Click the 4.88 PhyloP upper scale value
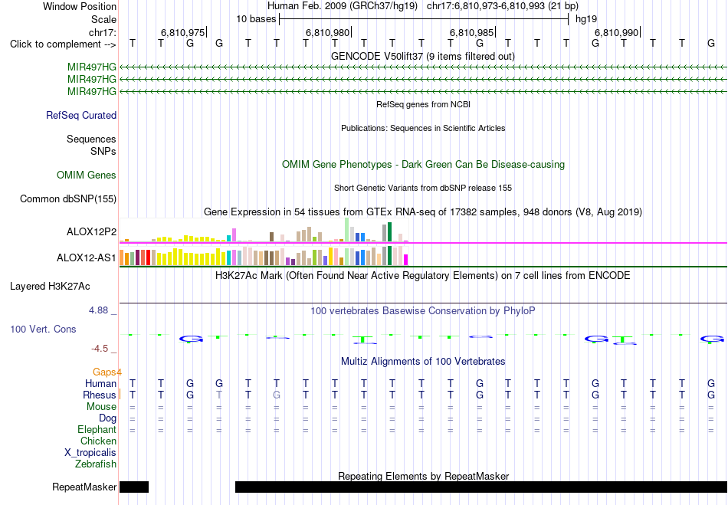The height and width of the screenshot is (505, 728). pyautogui.click(x=98, y=310)
